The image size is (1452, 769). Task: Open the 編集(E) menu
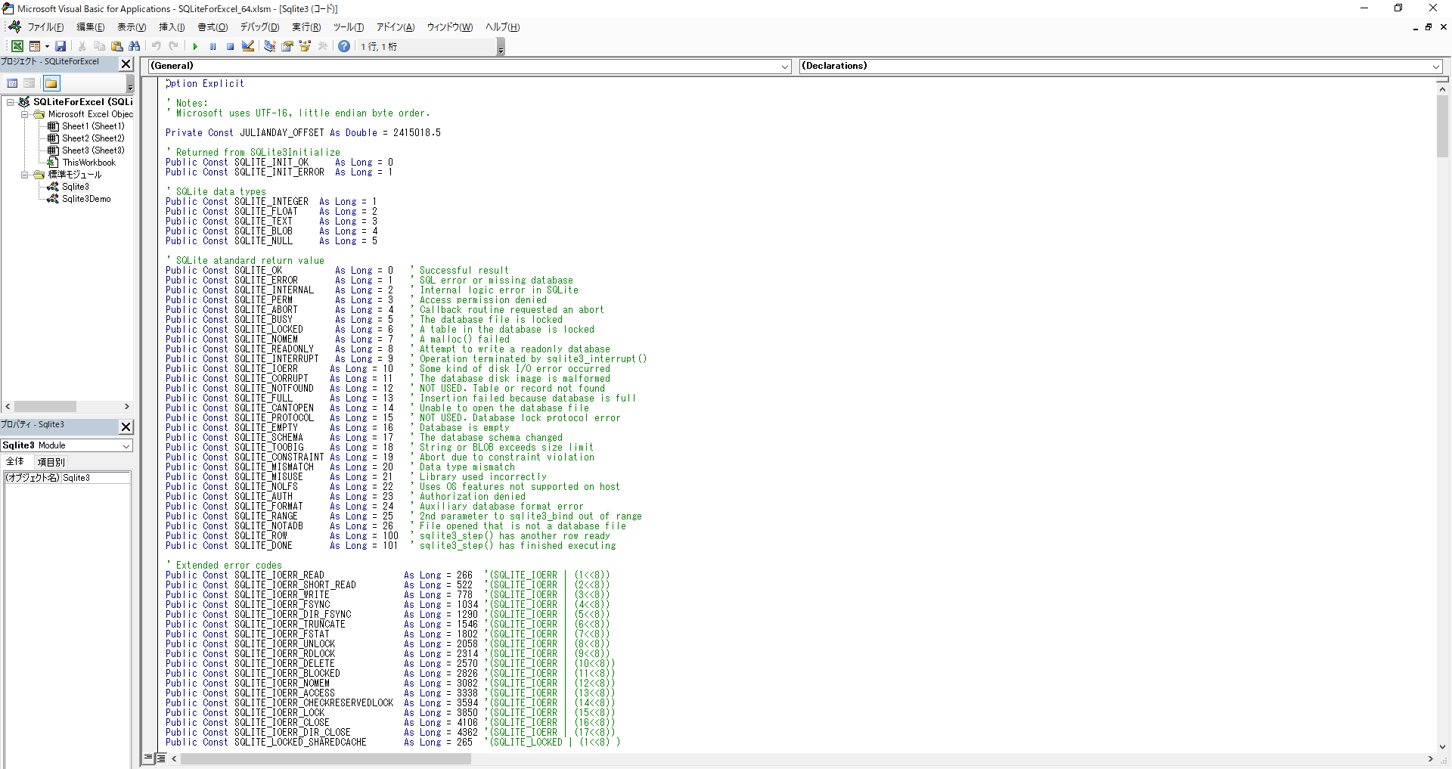[x=91, y=27]
